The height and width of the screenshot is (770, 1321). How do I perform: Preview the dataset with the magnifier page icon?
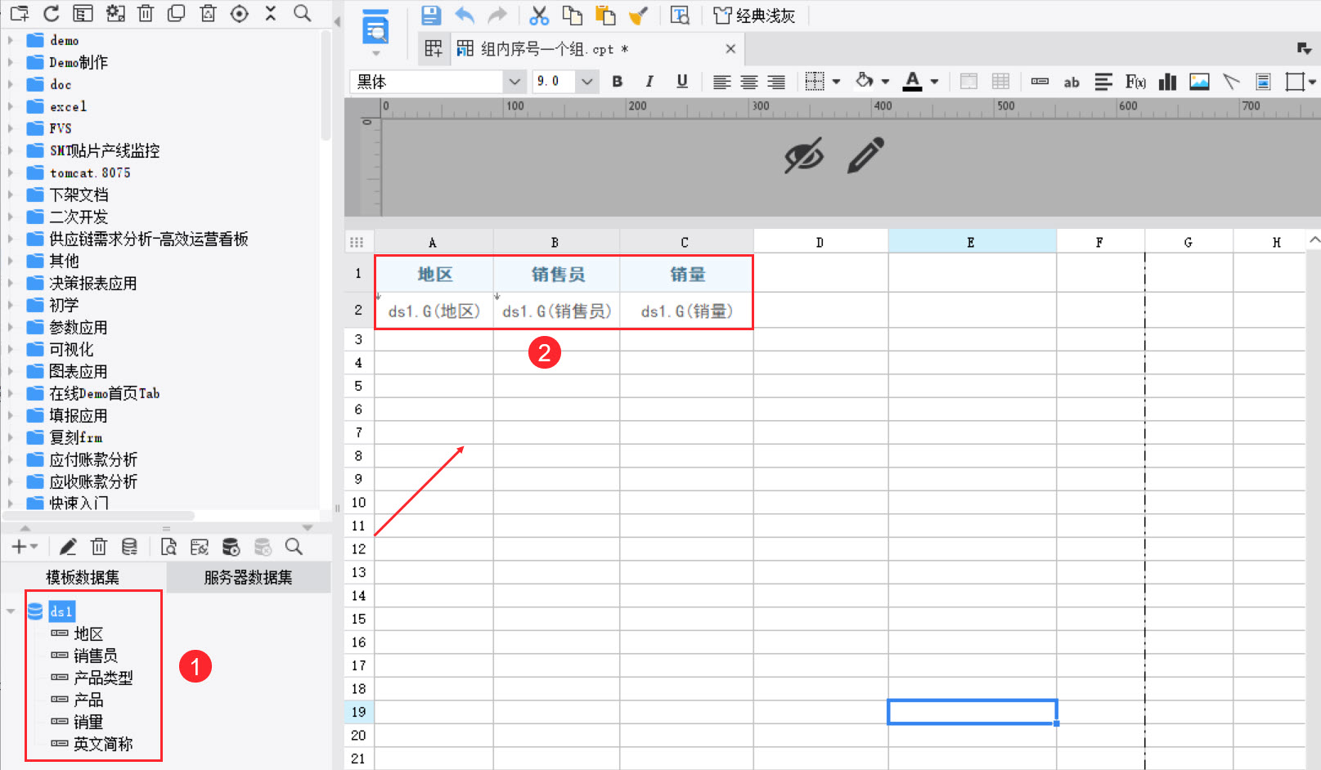tap(168, 547)
